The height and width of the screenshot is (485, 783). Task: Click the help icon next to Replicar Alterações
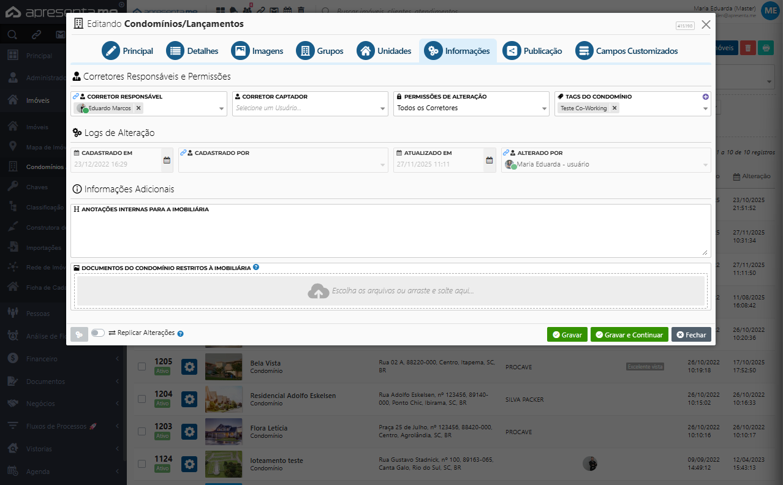click(181, 334)
